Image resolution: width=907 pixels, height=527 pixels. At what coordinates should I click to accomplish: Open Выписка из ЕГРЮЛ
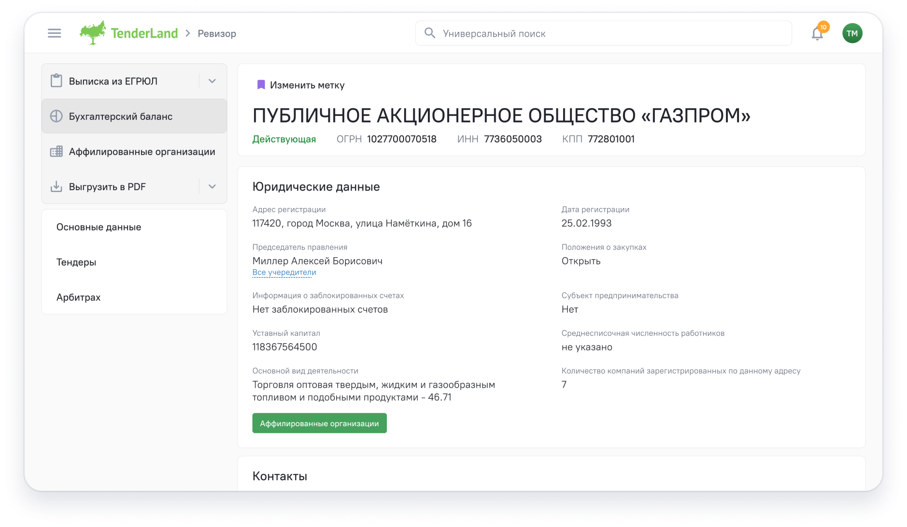pyautogui.click(x=113, y=81)
